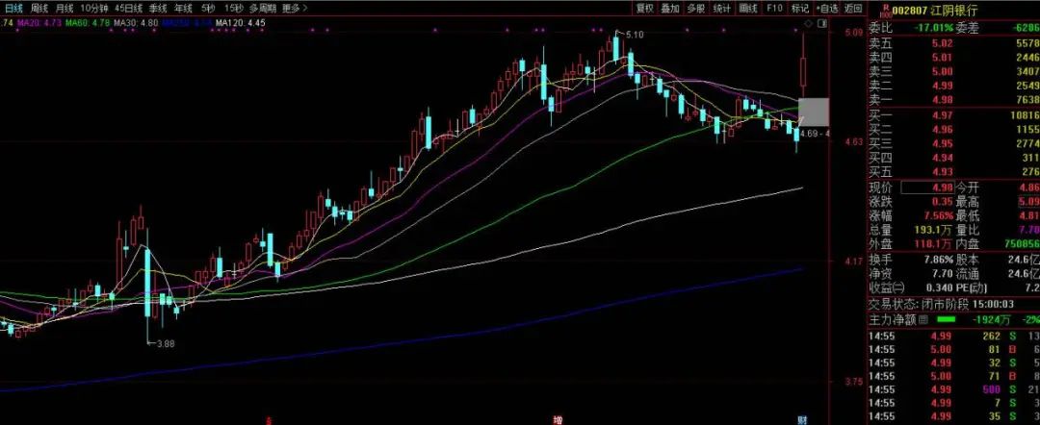Image resolution: width=1040 pixels, height=425 pixels.
Task: Switch to the 周线 weekly chart tab
Action: (39, 9)
